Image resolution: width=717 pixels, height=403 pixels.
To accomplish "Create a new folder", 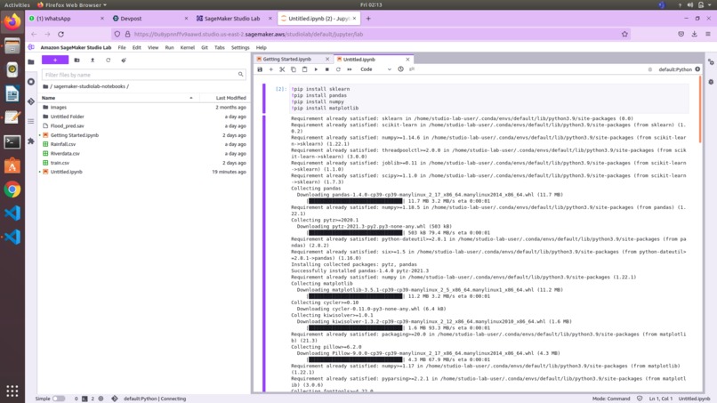I will pyautogui.click(x=77, y=60).
